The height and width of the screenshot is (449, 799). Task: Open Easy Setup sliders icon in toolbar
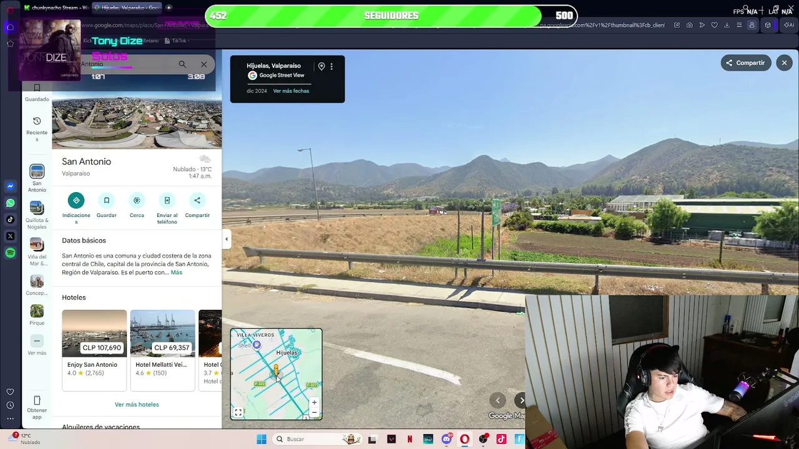click(x=739, y=25)
